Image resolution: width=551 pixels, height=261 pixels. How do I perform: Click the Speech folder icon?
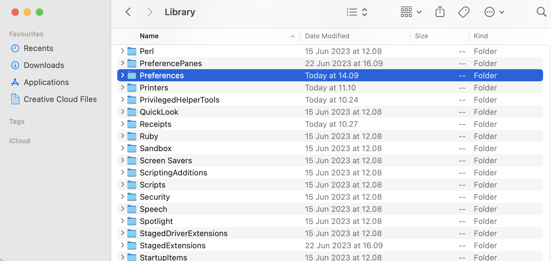(x=132, y=209)
